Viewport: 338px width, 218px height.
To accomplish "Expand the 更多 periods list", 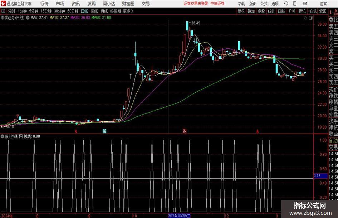I will pyautogui.click(x=128, y=11).
